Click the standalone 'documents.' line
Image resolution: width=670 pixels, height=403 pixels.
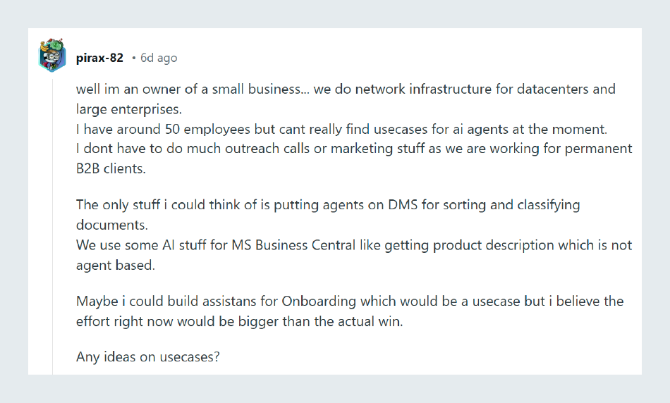coord(112,225)
